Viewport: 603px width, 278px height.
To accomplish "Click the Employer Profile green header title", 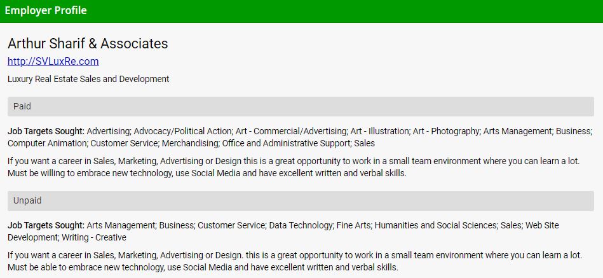I will coord(46,11).
